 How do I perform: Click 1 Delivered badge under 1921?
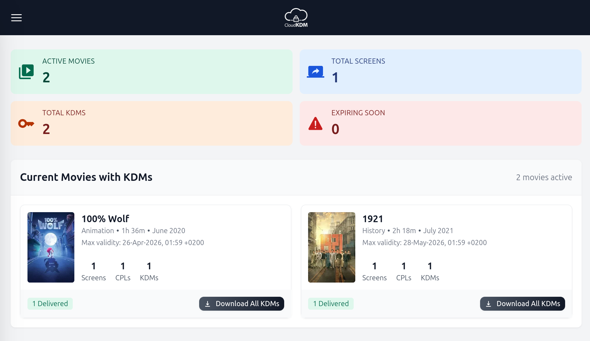(331, 304)
